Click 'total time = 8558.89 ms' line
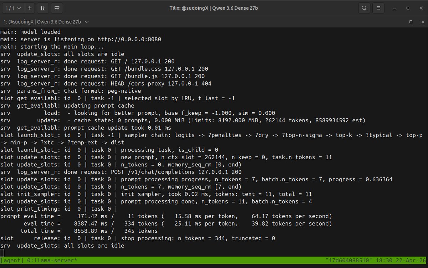Image resolution: width=428 pixels, height=268 pixels. click(79, 231)
